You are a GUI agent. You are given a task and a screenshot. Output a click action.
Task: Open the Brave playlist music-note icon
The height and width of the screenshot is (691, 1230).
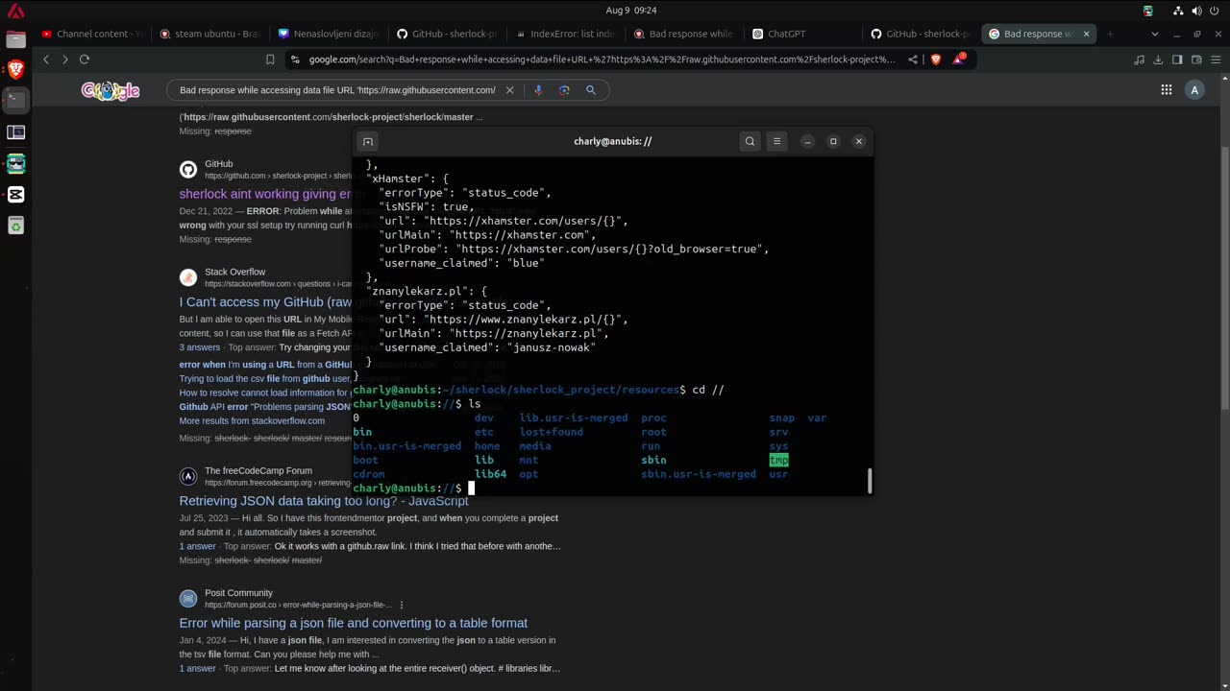[x=1139, y=60]
